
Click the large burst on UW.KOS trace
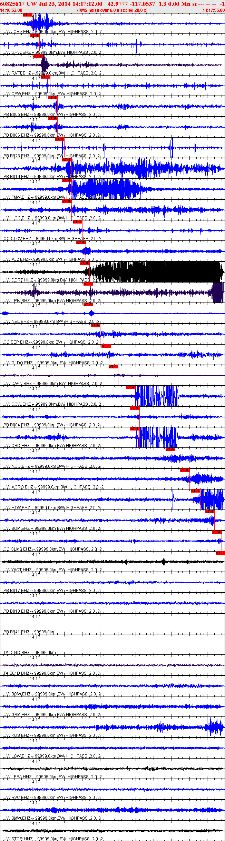coord(214,727)
